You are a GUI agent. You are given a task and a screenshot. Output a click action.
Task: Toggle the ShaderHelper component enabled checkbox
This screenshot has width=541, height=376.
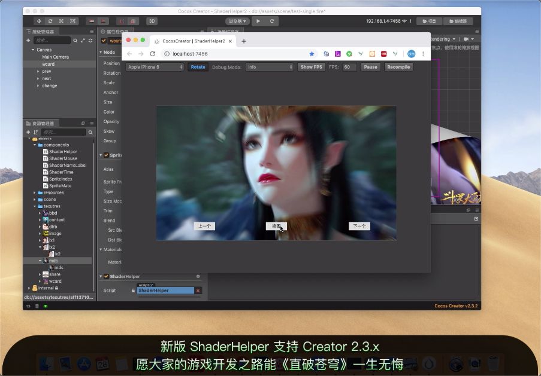[x=106, y=276]
